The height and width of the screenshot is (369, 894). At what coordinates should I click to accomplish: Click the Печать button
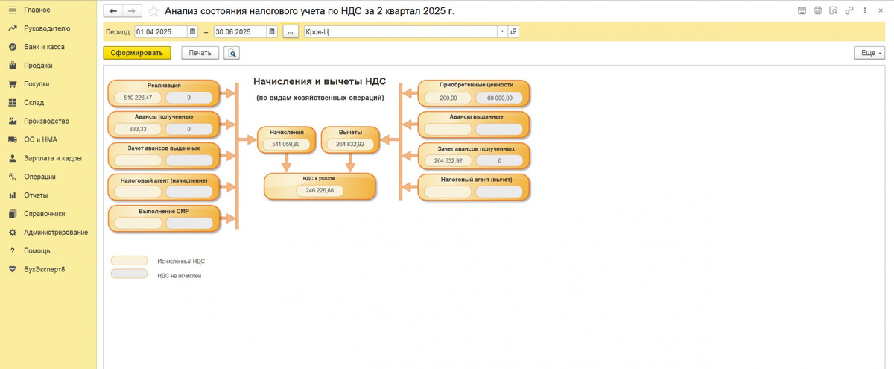coord(200,53)
